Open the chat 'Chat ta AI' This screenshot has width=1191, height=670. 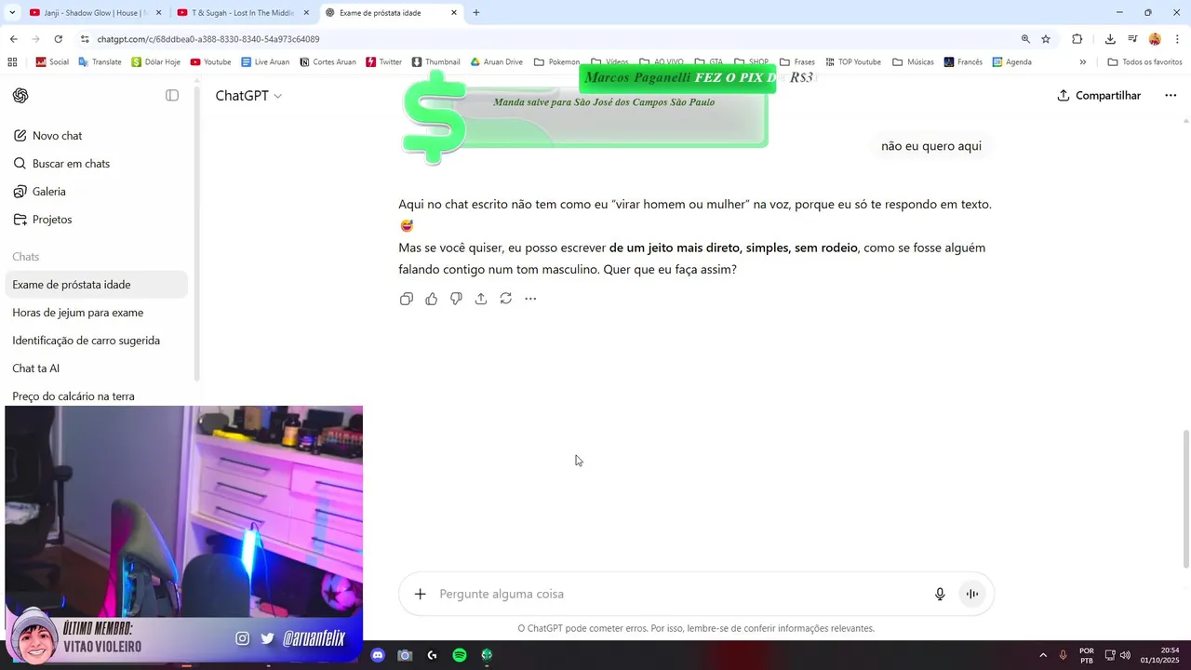(x=97, y=368)
